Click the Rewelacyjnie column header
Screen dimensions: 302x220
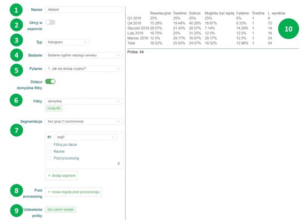click(x=161, y=13)
